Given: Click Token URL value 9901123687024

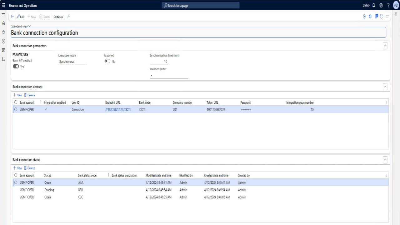Looking at the screenshot, I should (216, 110).
